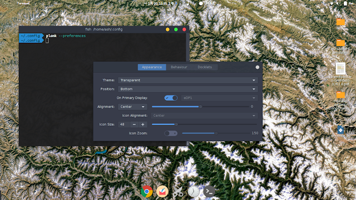
Task: Open the topmost folder on the desktop
Action: [x=340, y=23]
